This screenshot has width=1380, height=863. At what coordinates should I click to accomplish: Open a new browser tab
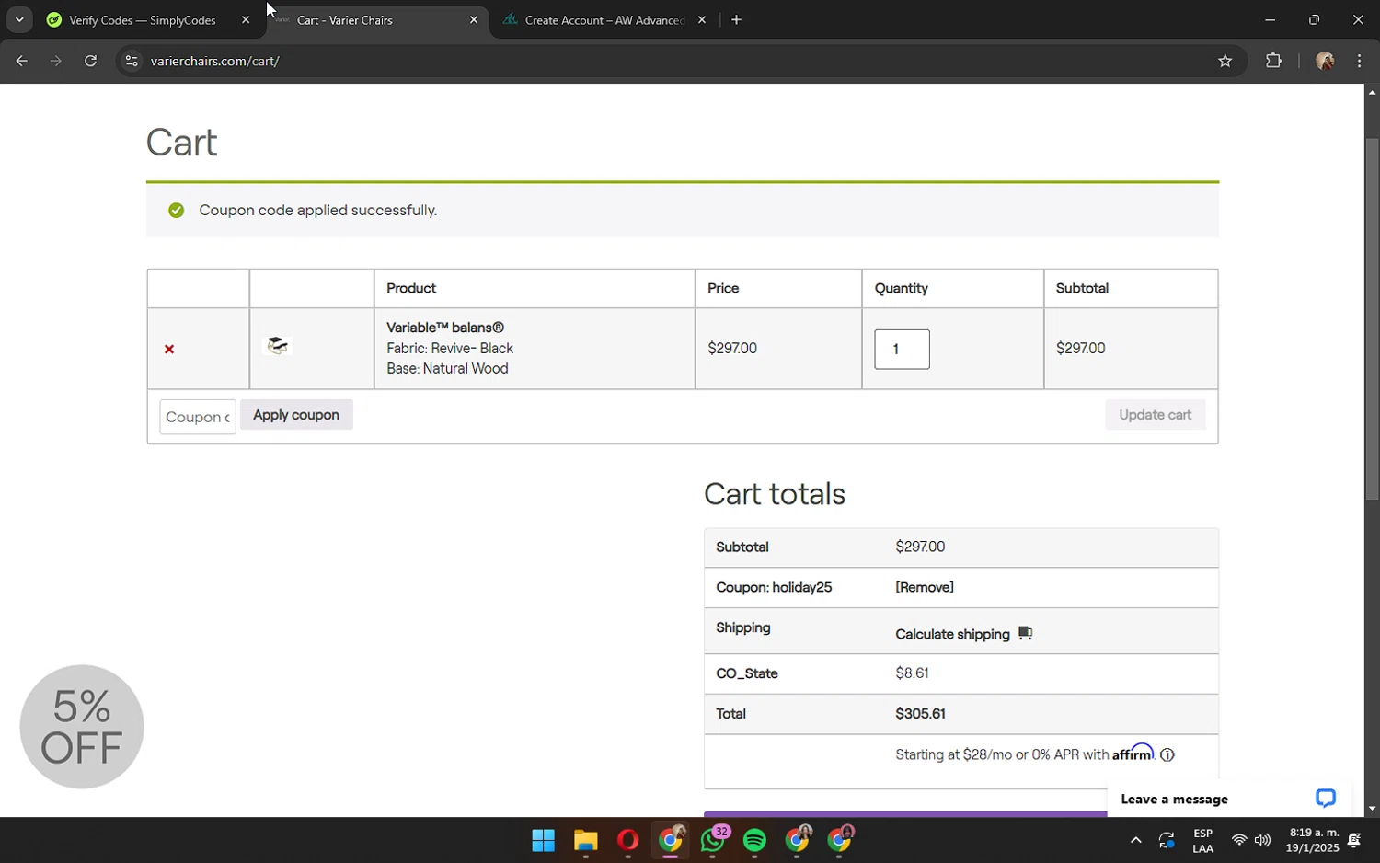pos(736,20)
